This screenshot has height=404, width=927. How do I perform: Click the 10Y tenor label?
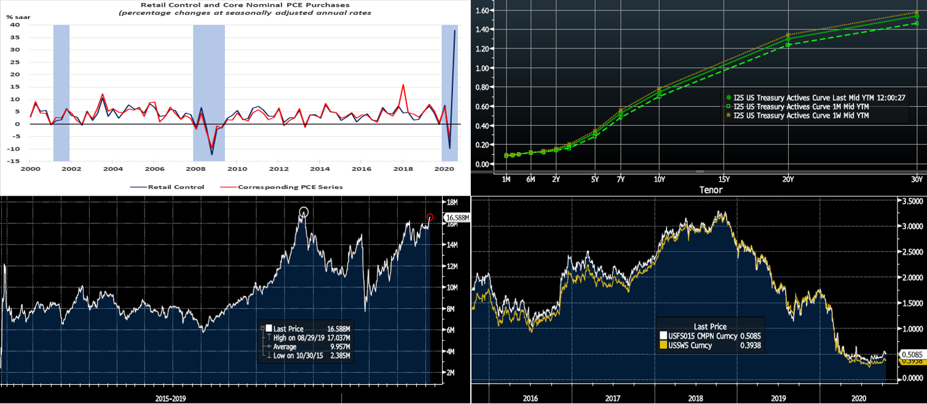pyautogui.click(x=658, y=179)
